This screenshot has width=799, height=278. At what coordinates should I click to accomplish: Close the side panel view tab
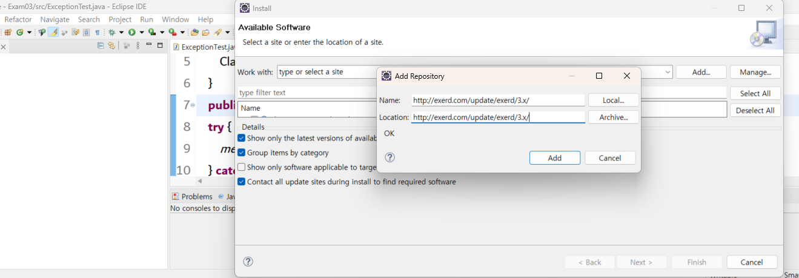pyautogui.click(x=3, y=47)
